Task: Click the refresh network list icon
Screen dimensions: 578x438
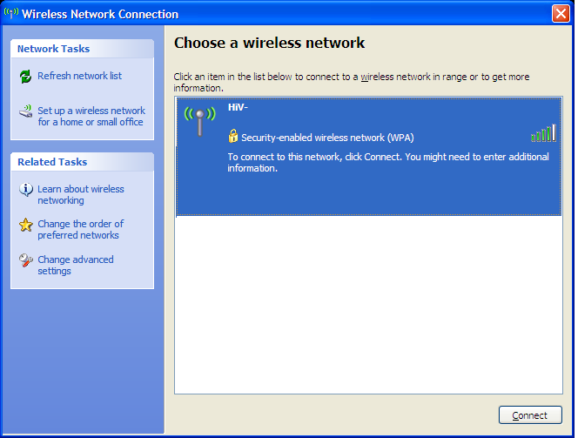Action: [25, 77]
